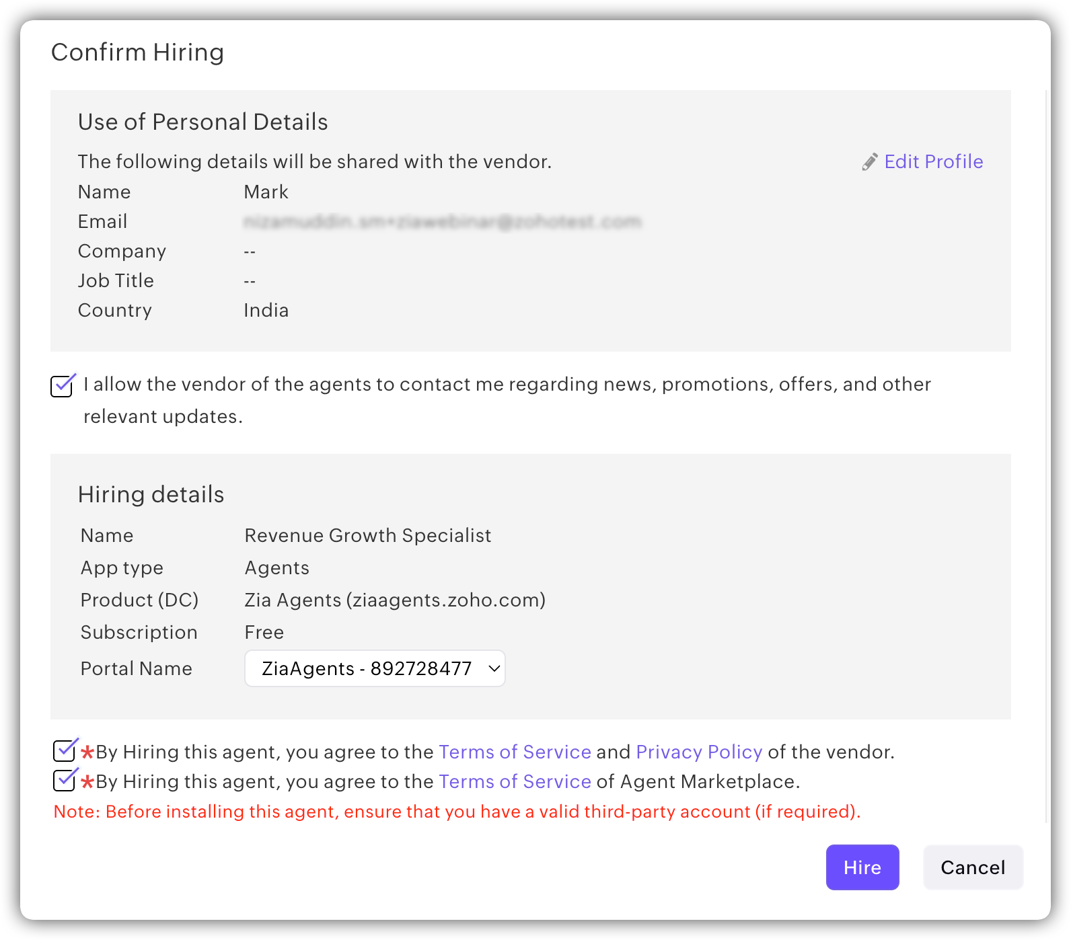The height and width of the screenshot is (940, 1071).
Task: Click the red asterisk on the Marketplace terms line
Action: tap(87, 782)
